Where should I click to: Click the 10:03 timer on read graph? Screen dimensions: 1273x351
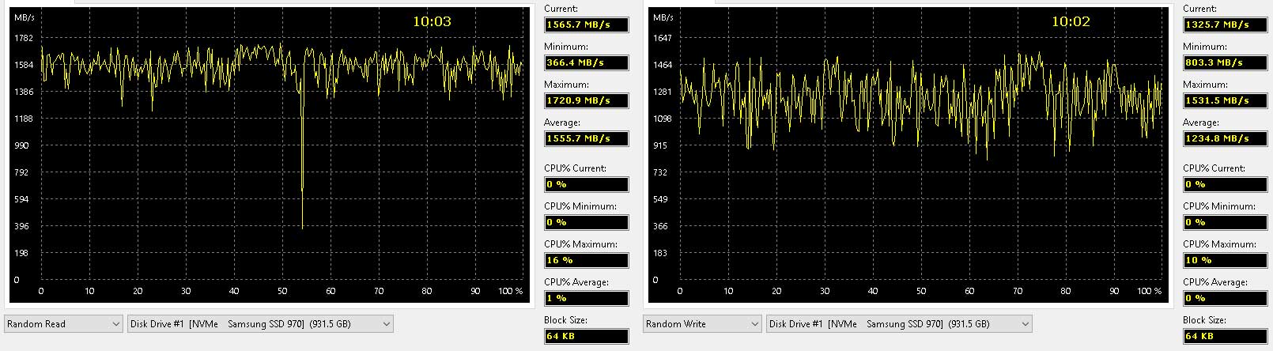click(432, 21)
